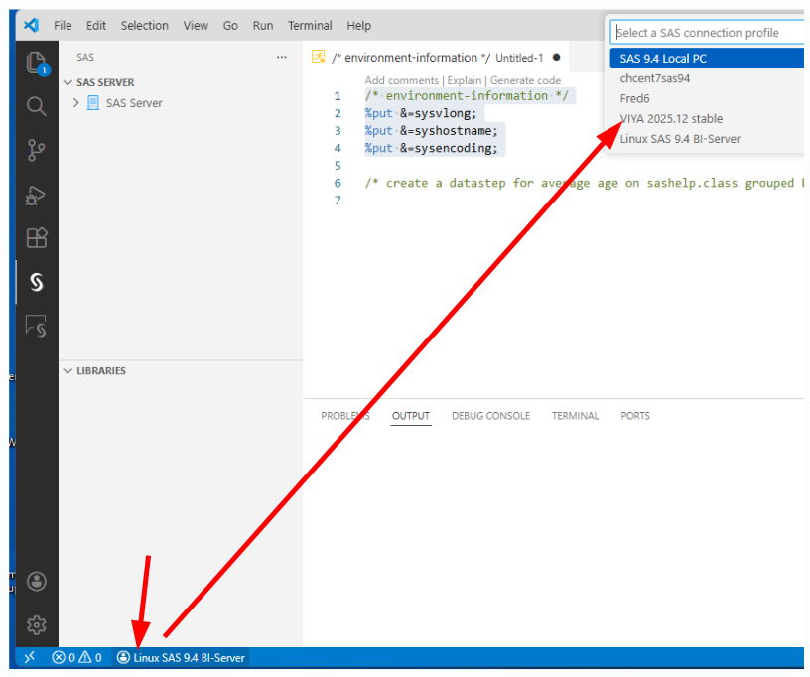
Task: Open the Edit menu
Action: [96, 25]
